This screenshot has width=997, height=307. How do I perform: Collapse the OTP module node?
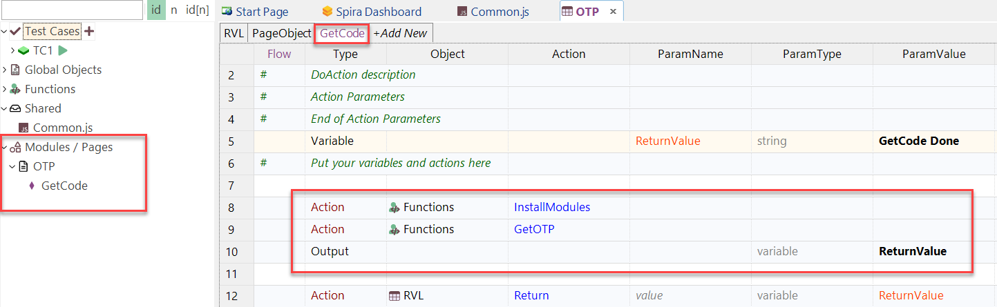click(12, 166)
